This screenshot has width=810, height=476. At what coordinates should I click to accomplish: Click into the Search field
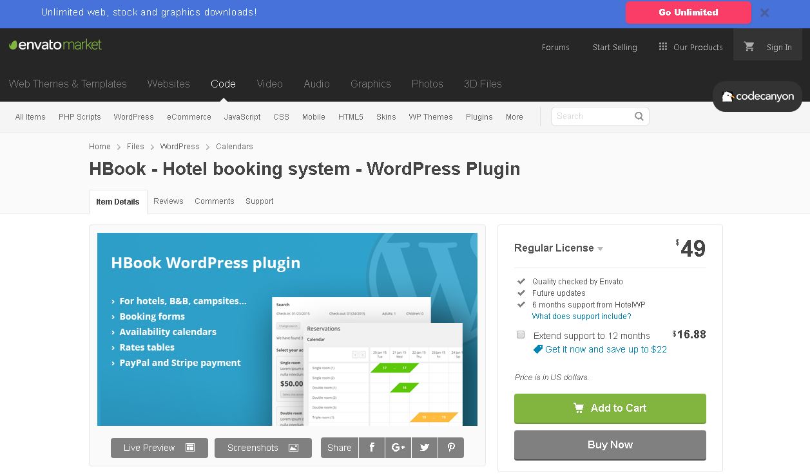[x=591, y=116]
